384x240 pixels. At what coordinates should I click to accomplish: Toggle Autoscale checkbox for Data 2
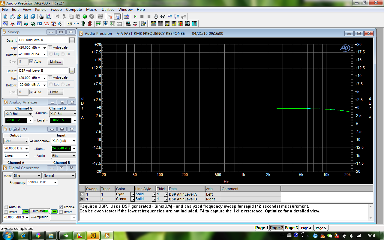(50, 77)
